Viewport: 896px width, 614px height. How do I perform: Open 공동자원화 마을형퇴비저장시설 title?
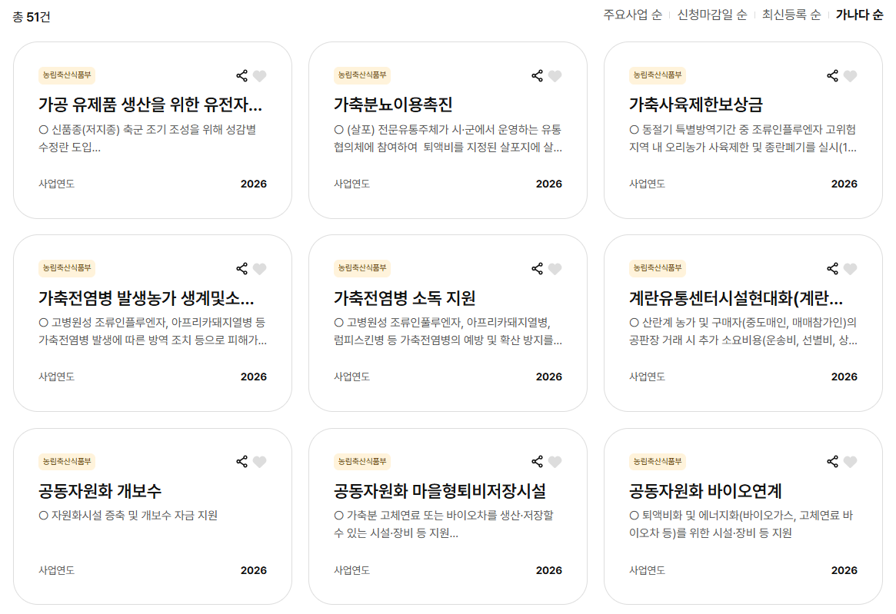(439, 491)
